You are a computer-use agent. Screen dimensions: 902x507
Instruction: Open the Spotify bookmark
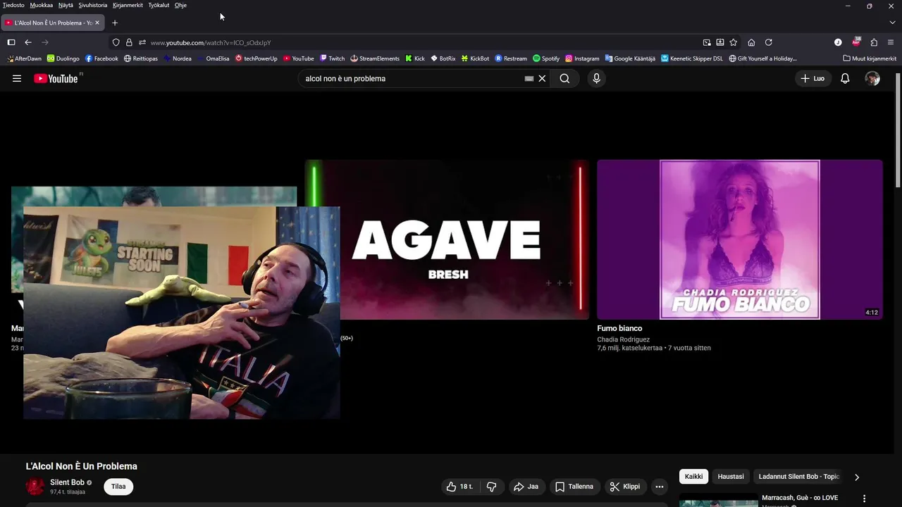(546, 58)
